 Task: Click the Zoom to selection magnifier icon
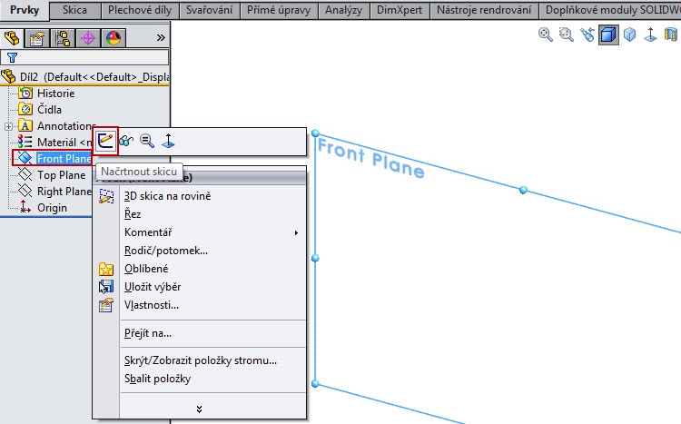147,141
